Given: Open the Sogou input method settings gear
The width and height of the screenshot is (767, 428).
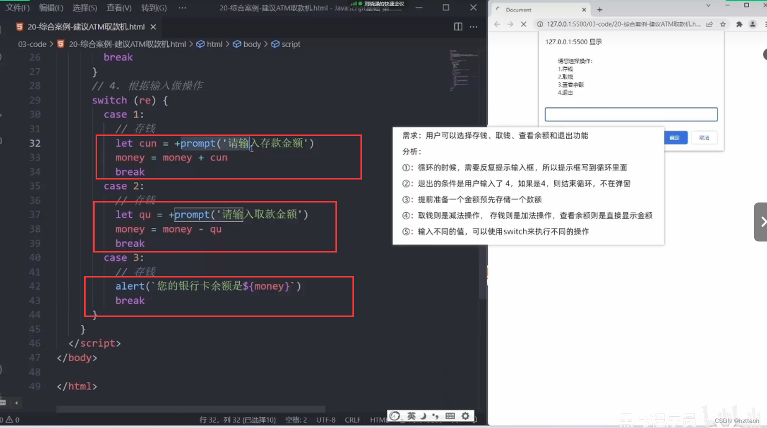Looking at the screenshot, I should pyautogui.click(x=465, y=415).
